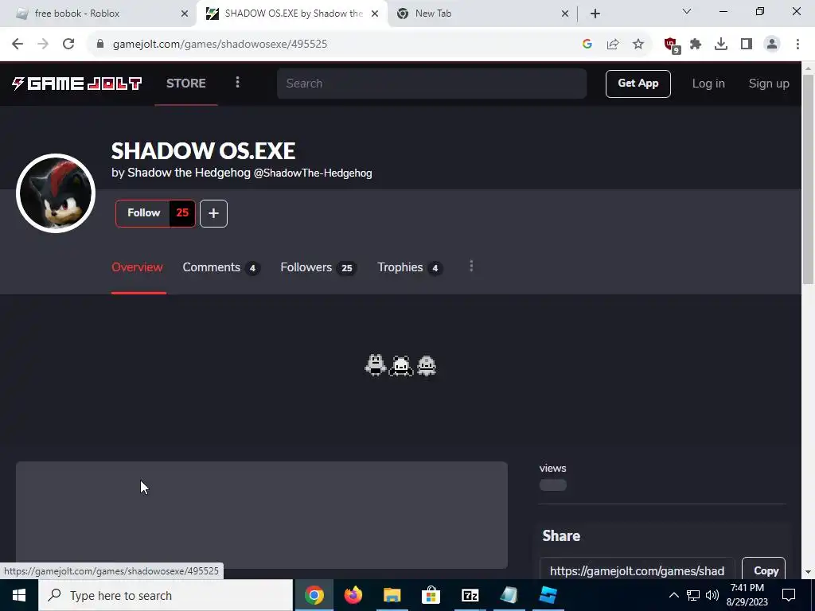
Task: Click the Copy button in Share
Action: click(x=763, y=570)
